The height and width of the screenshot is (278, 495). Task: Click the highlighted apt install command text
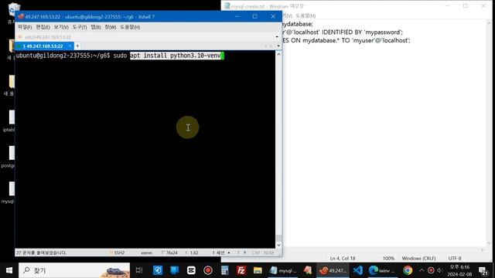point(176,56)
